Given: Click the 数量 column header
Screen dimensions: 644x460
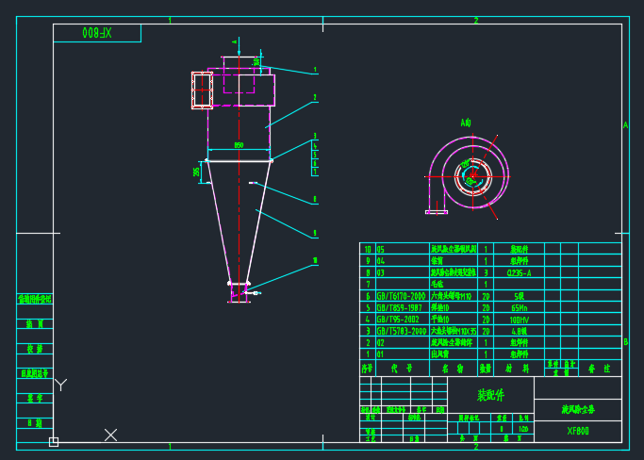Looking at the screenshot, I should pyautogui.click(x=486, y=369).
